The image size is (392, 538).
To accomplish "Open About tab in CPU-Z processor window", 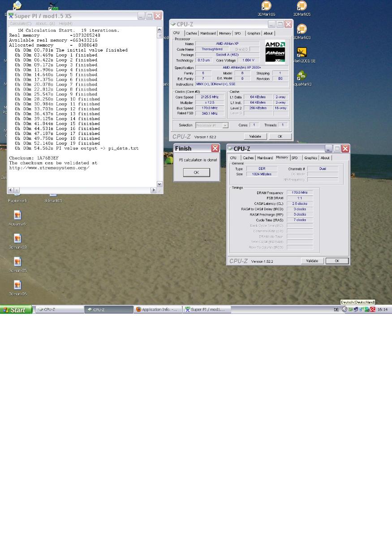I will [x=268, y=33].
